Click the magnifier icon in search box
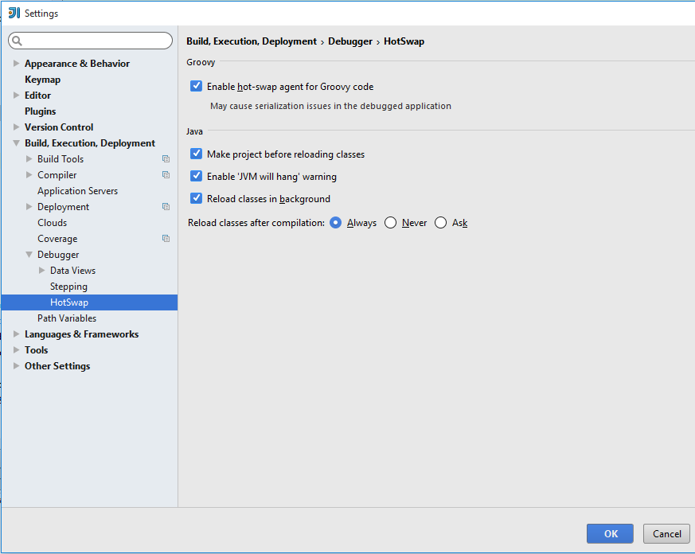 point(17,41)
